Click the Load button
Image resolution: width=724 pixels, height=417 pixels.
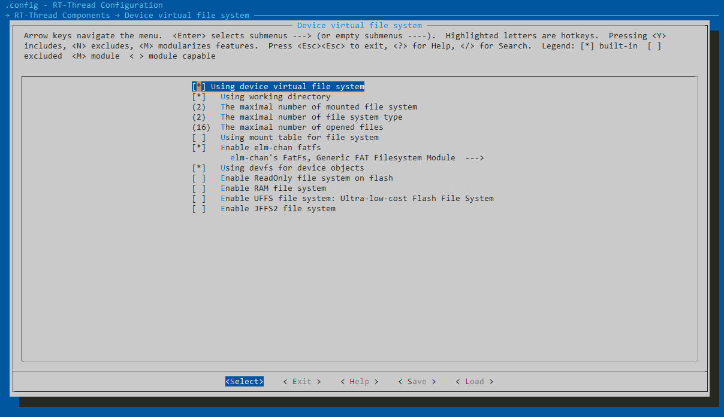click(x=475, y=382)
